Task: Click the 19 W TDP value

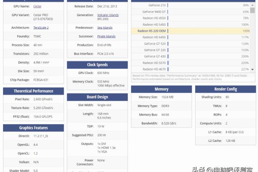Action: [101, 126]
